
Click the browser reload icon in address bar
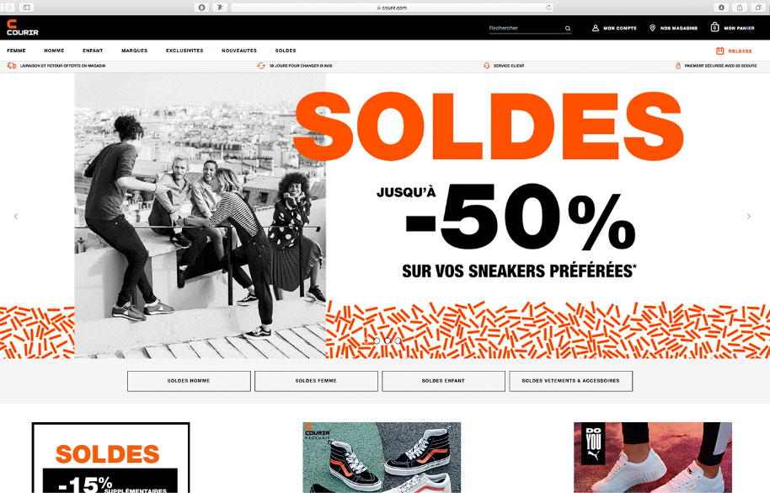(548, 8)
